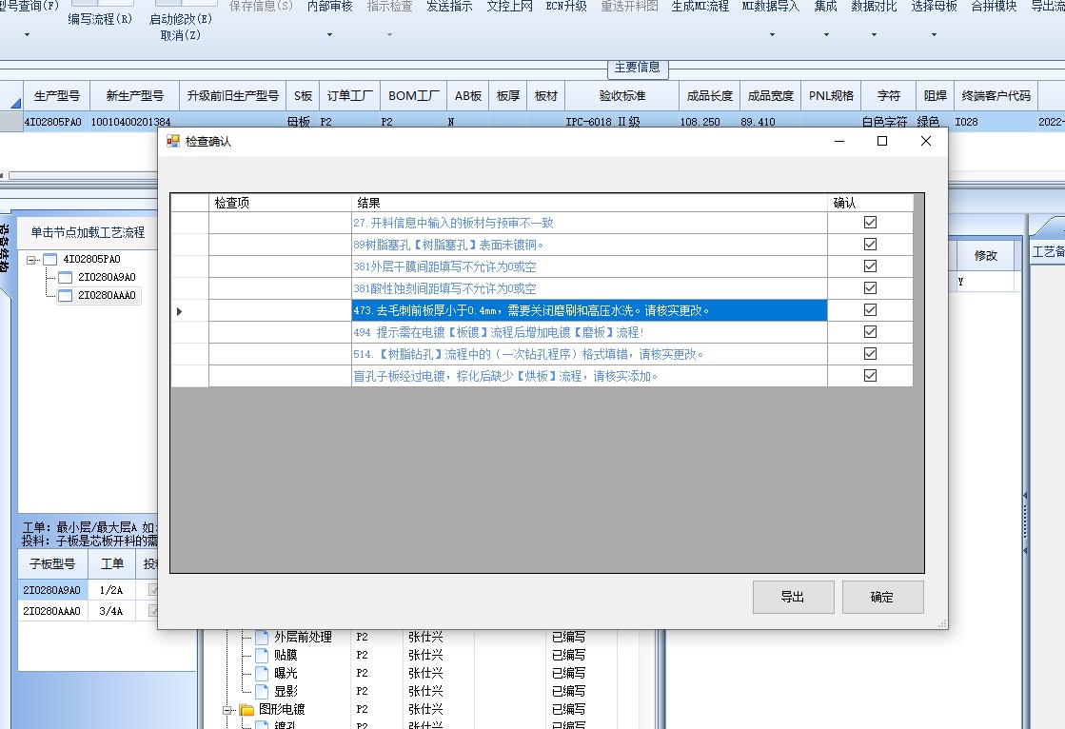Maximize the 检查确认 dialog

882,141
